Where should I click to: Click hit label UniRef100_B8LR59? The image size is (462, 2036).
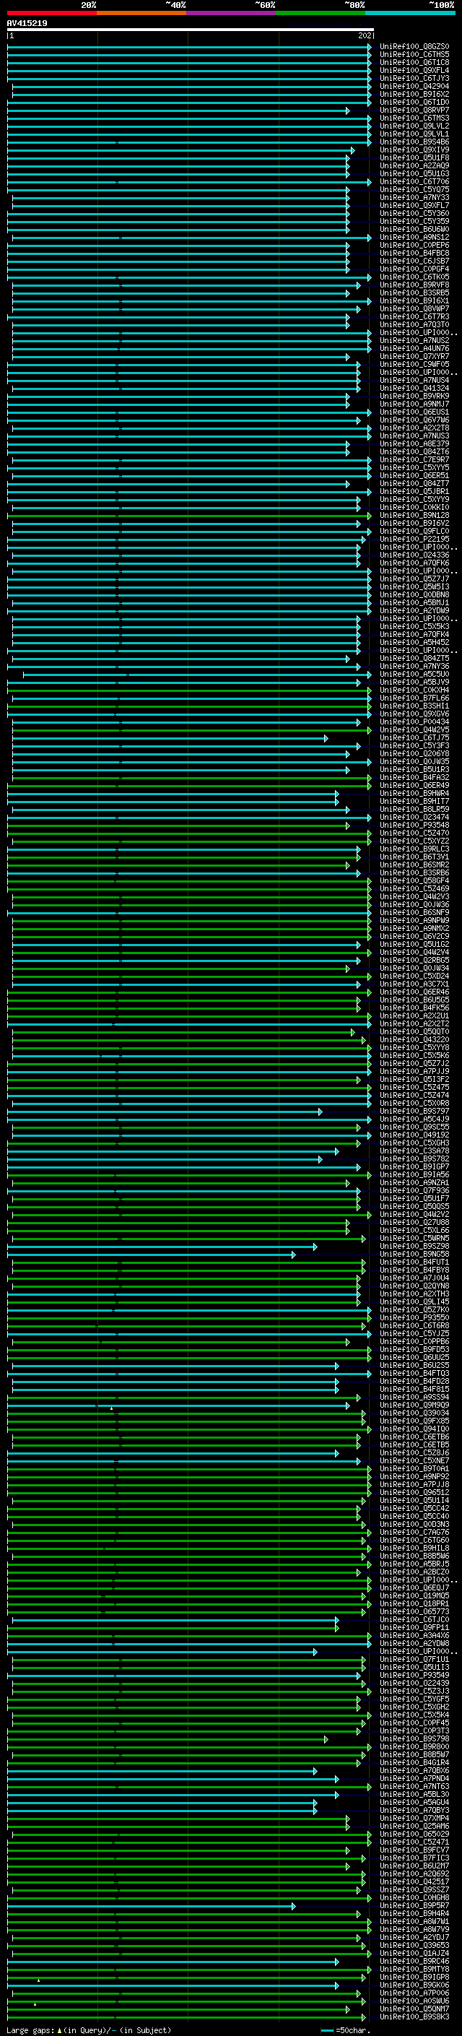[x=414, y=810]
